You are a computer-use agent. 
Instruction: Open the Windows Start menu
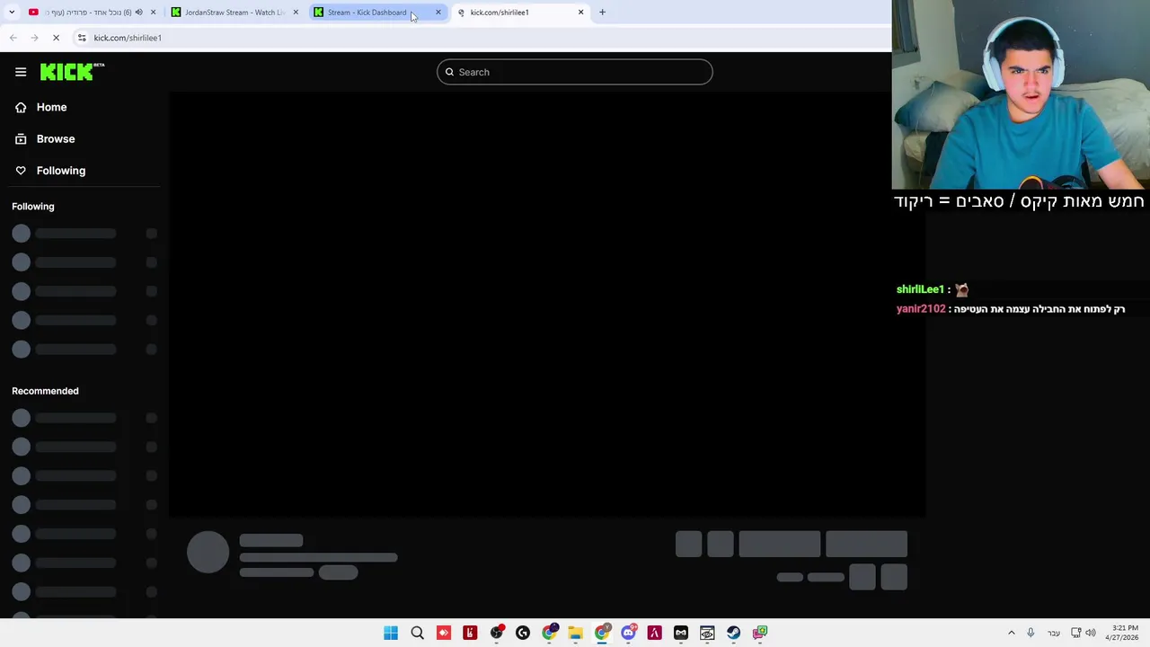[x=391, y=633]
